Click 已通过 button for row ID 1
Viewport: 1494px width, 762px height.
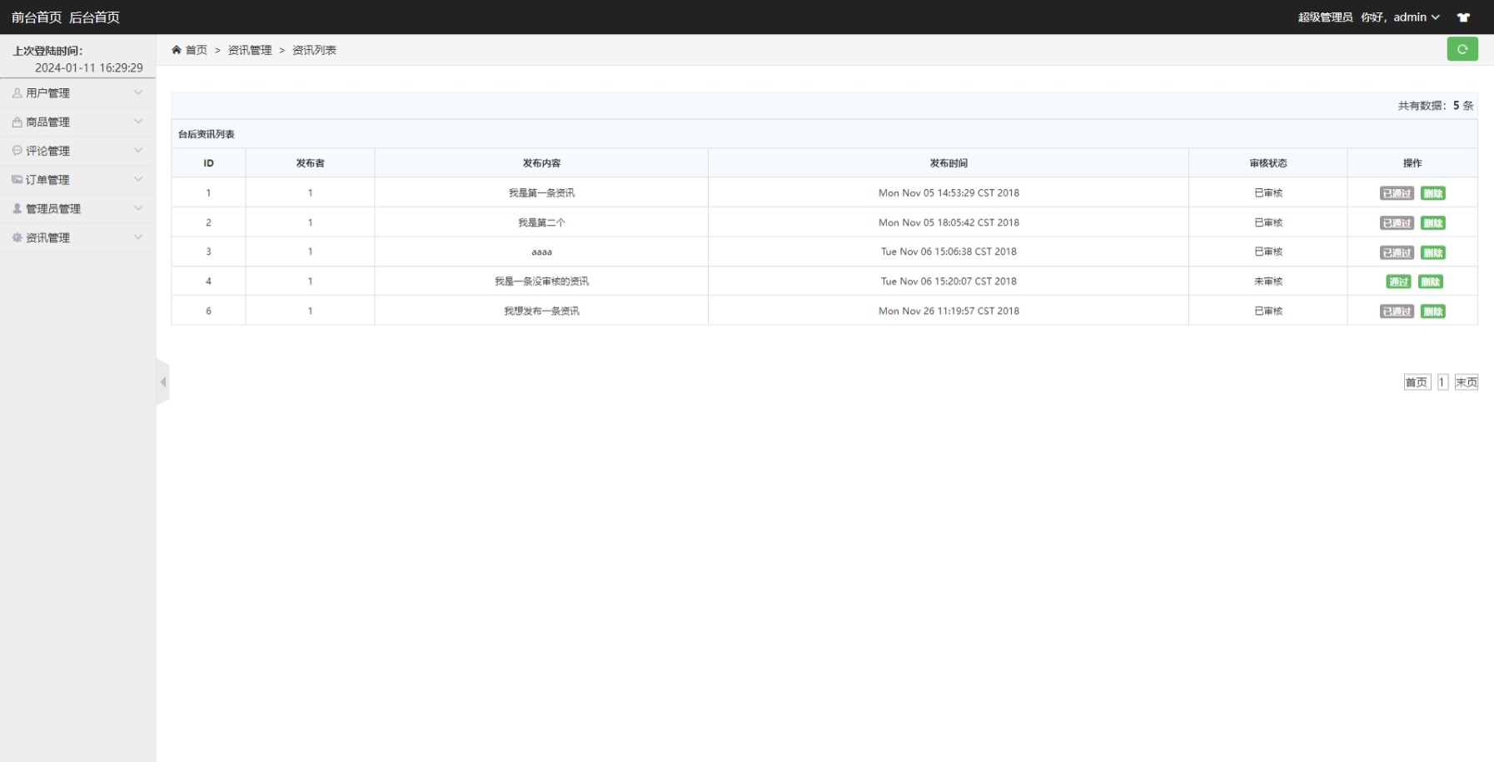tap(1397, 193)
